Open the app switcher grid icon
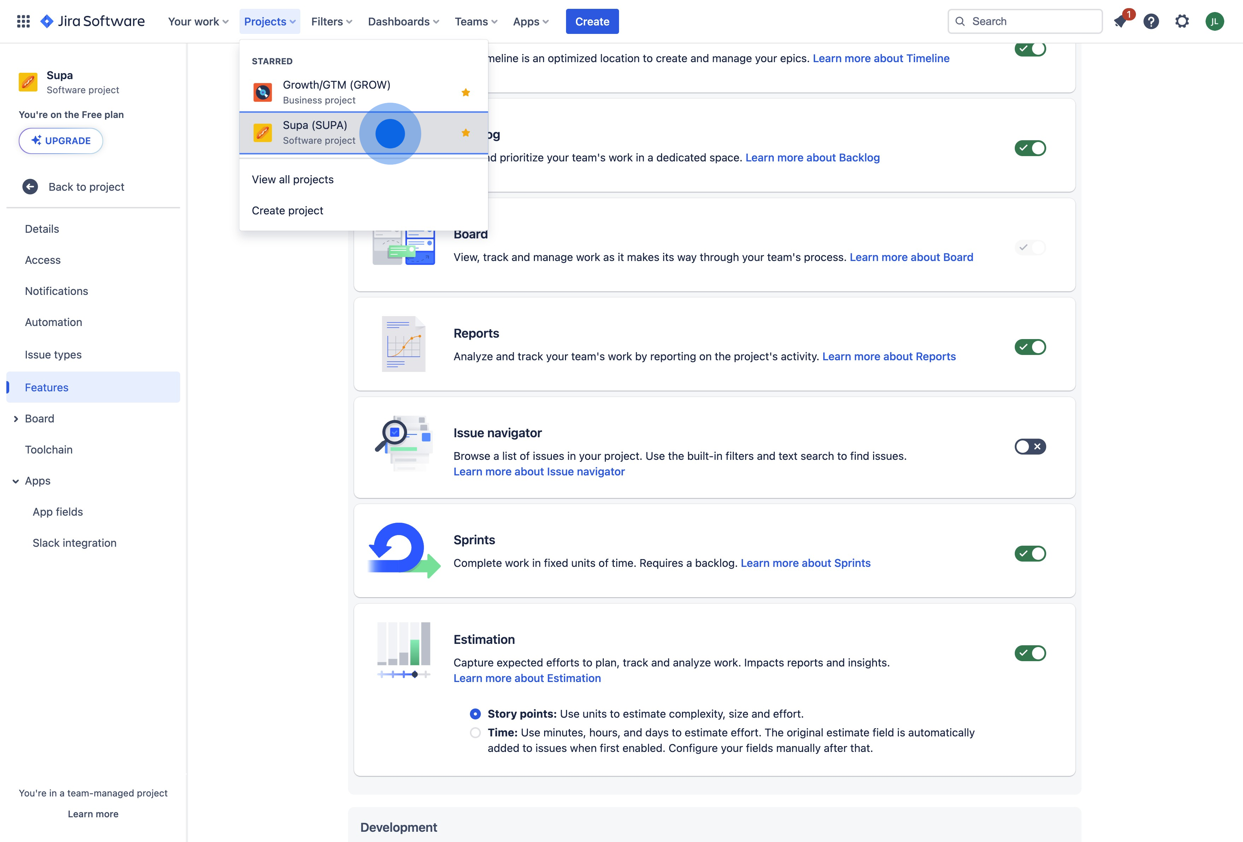The height and width of the screenshot is (842, 1243). (x=23, y=22)
